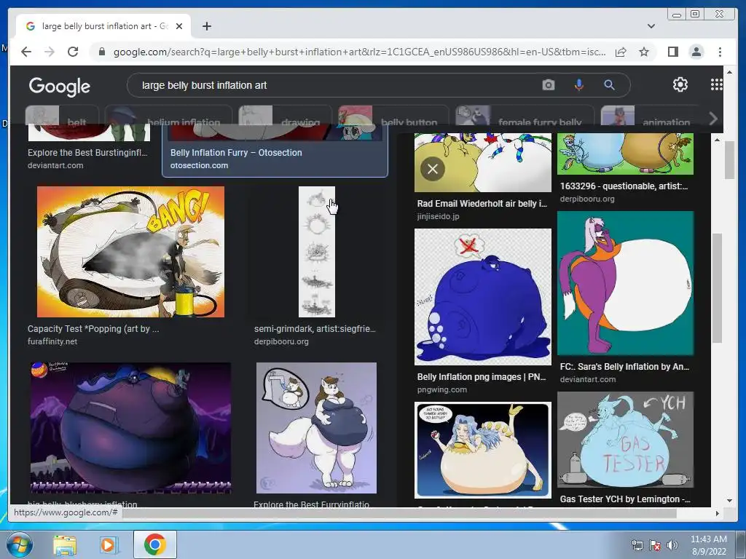The height and width of the screenshot is (559, 746).
Task: Click the deviantart.com source under Sara's Belly
Action: 588,379
